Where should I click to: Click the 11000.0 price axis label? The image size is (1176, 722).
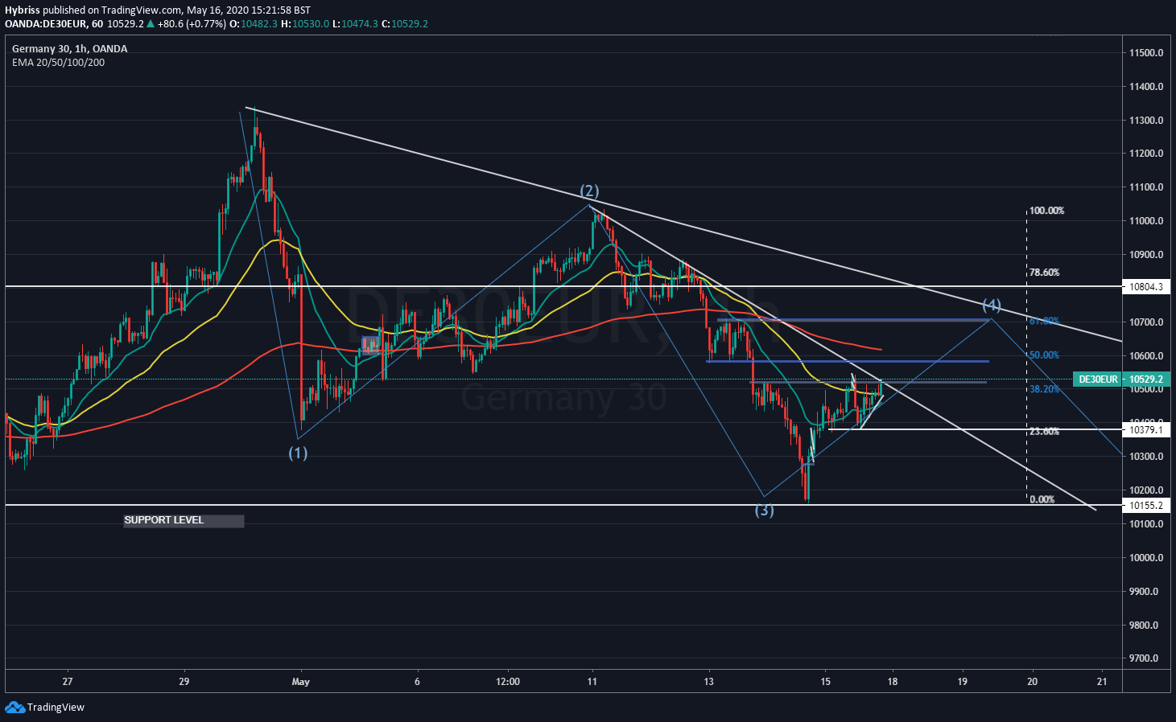click(x=1146, y=221)
